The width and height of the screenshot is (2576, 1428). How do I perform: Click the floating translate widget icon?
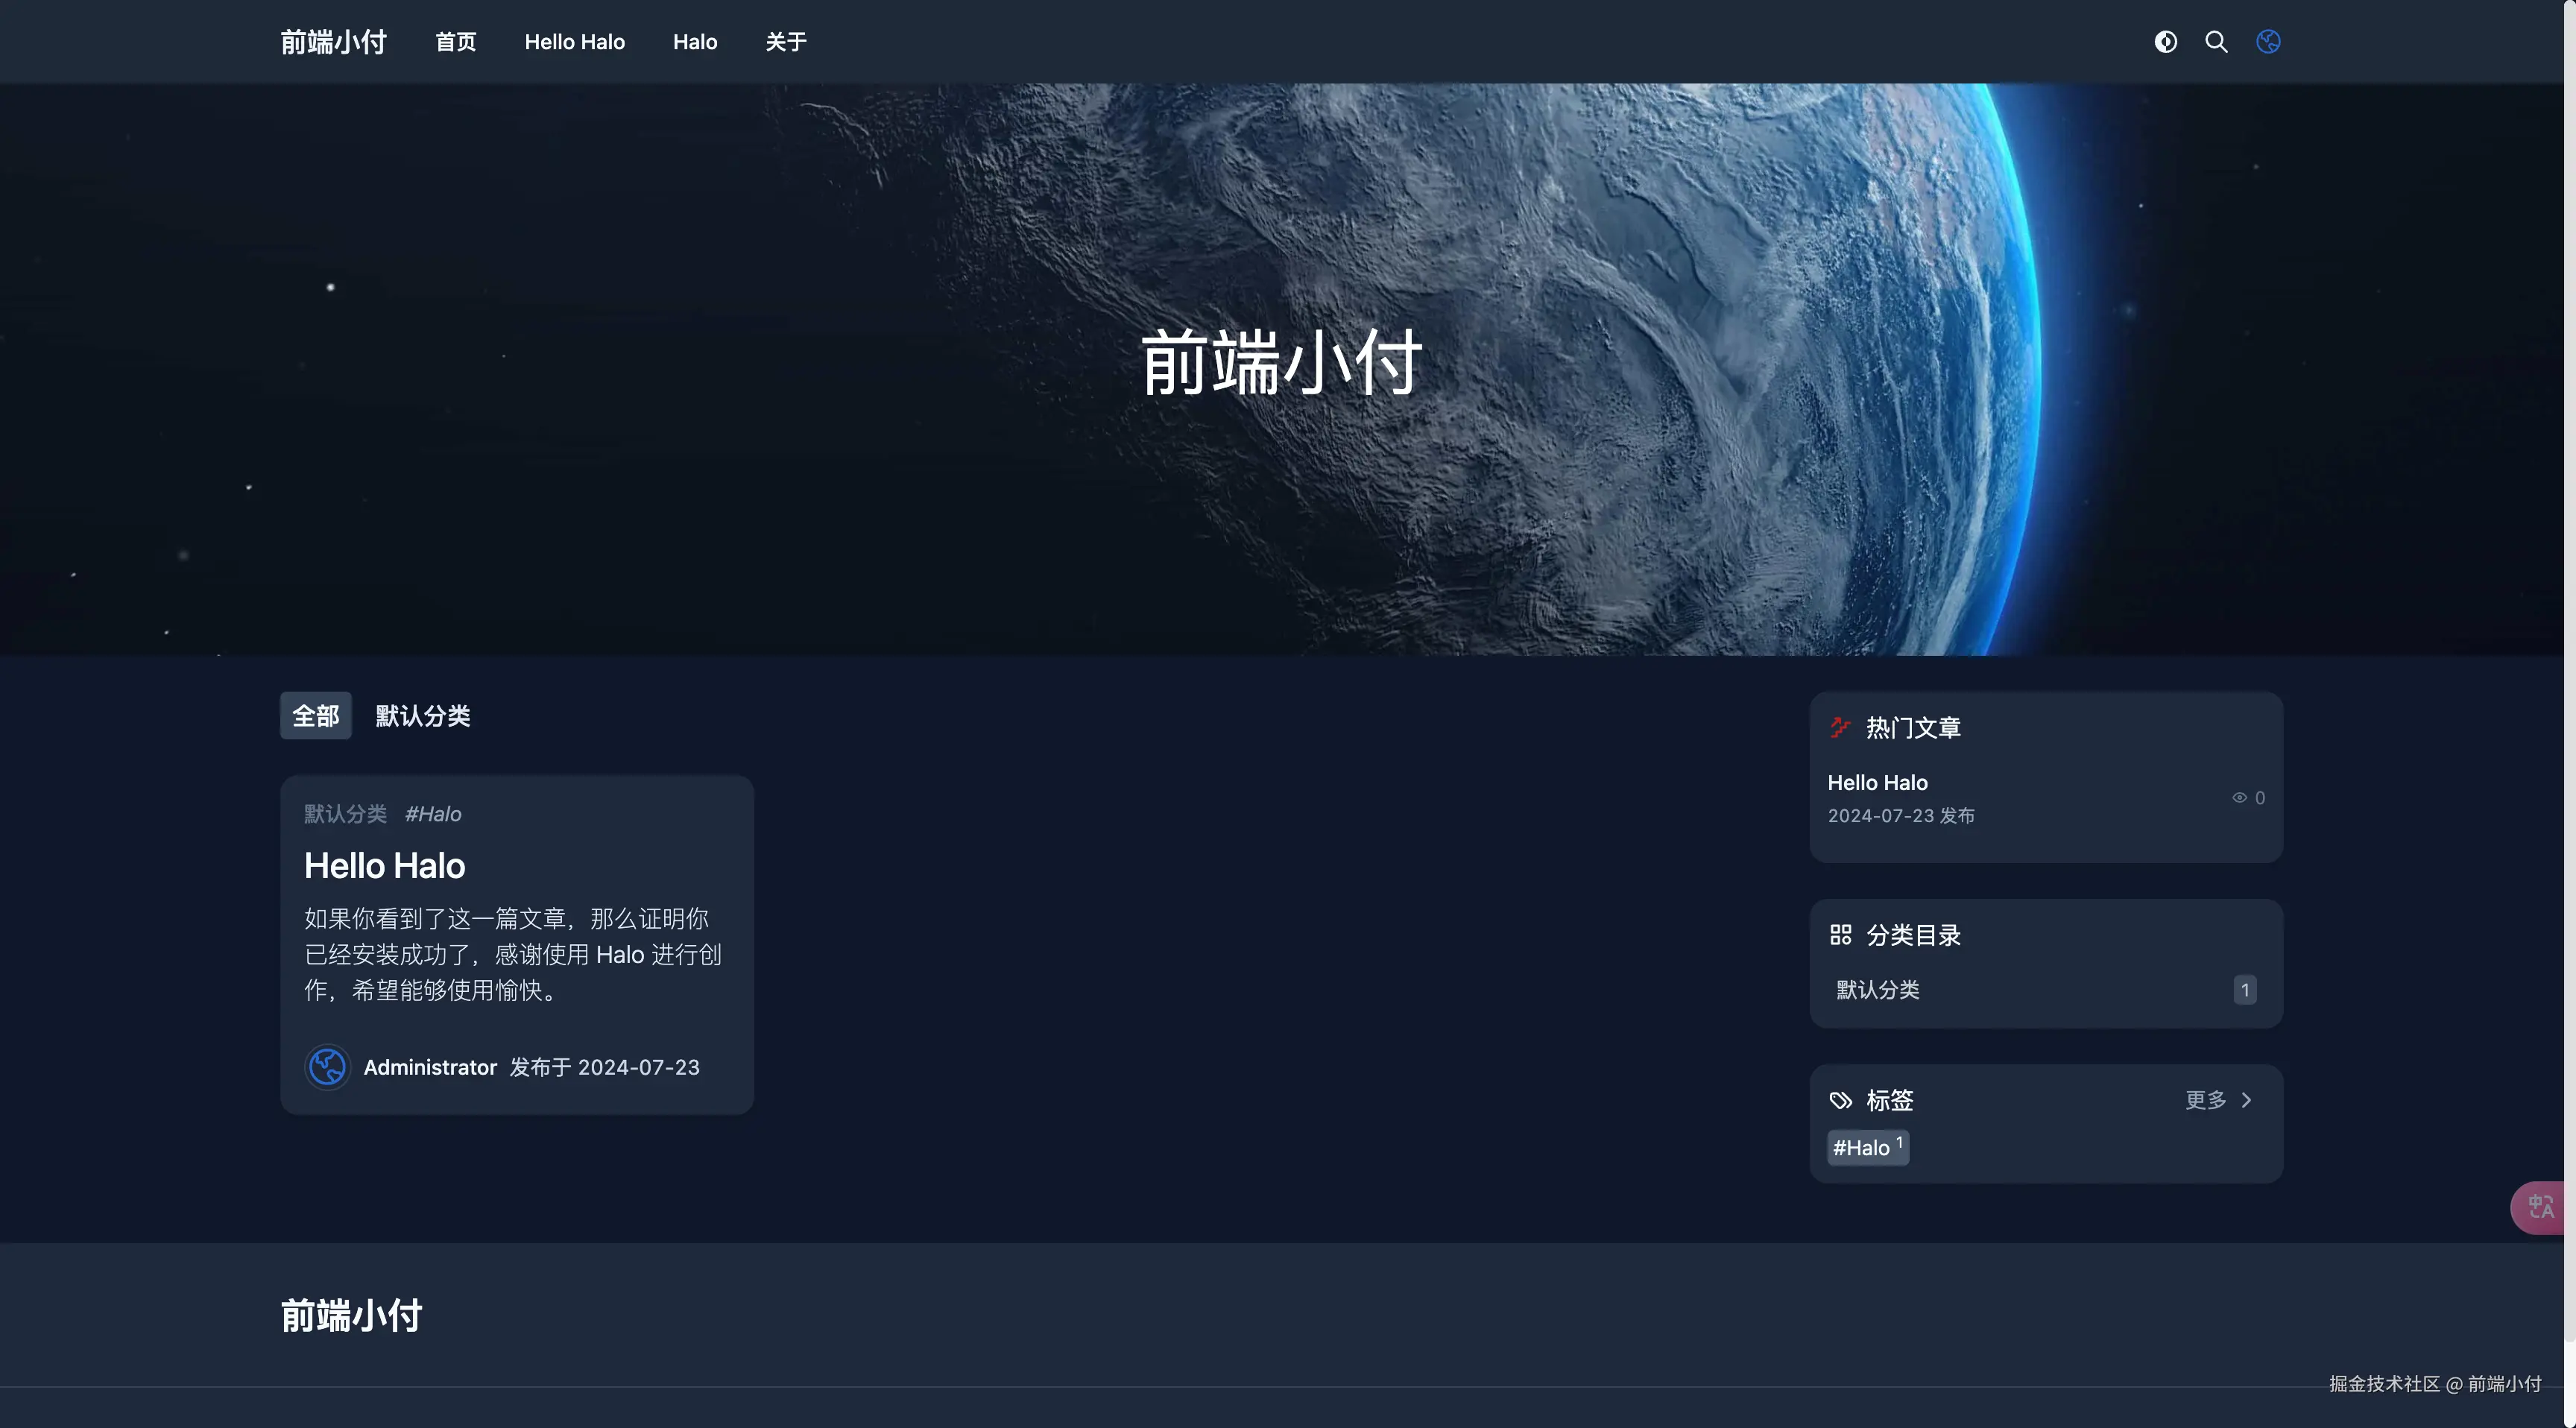[2540, 1207]
